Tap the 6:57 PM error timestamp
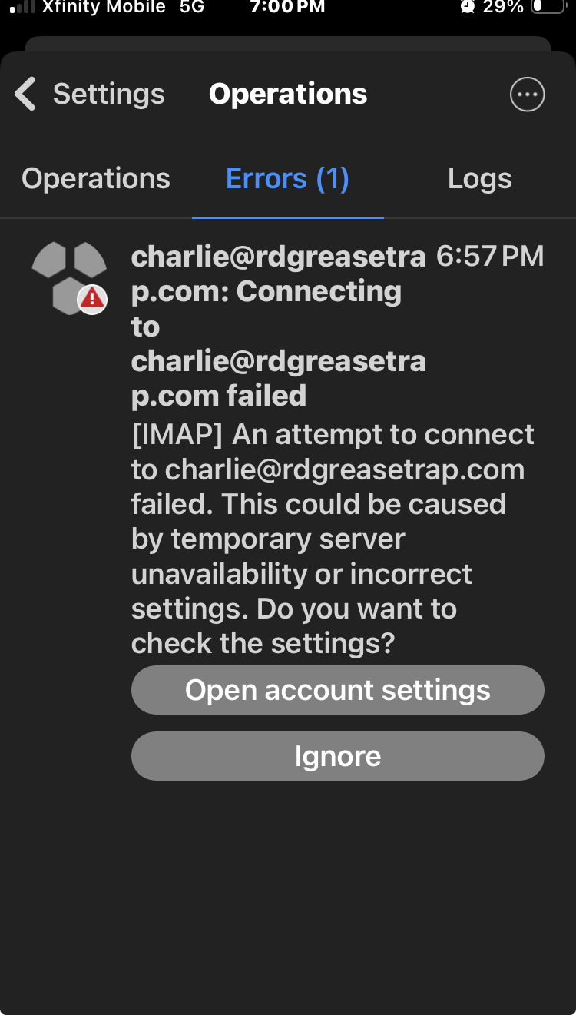The width and height of the screenshot is (576, 1015). coord(490,257)
